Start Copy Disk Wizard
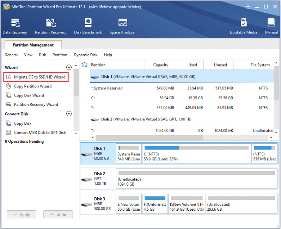 (25, 95)
